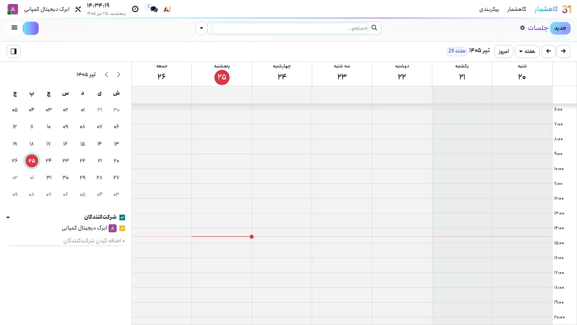Open the conversations chat icon
The height and width of the screenshot is (325, 577).
153,9
